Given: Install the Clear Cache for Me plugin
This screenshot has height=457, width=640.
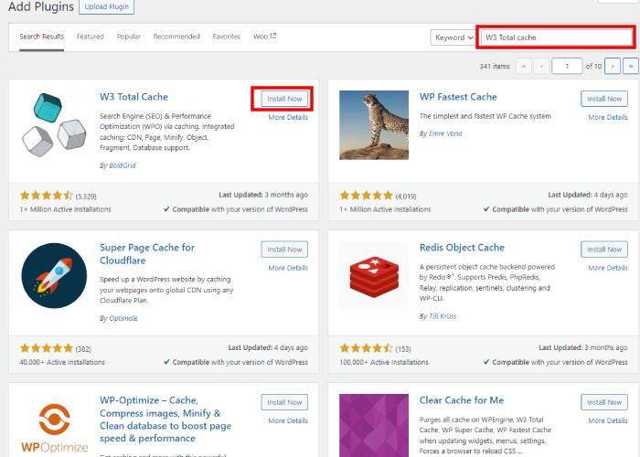Looking at the screenshot, I should coord(604,402).
